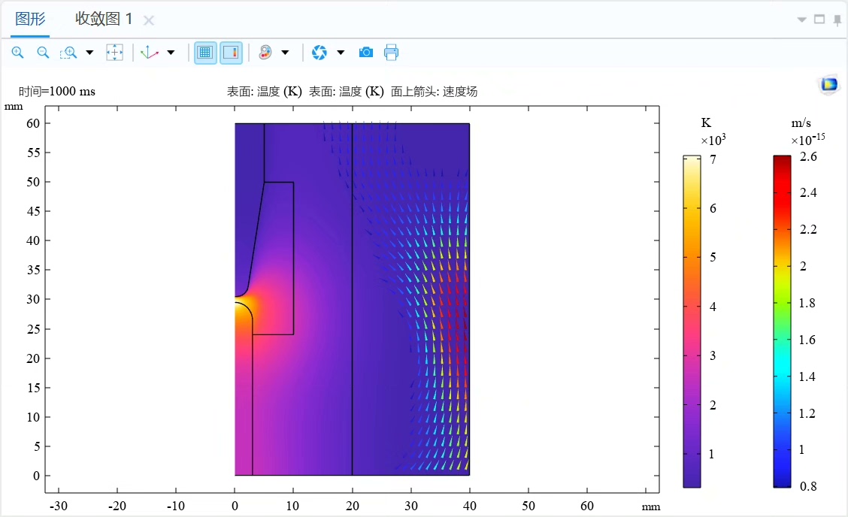Switch to the 图形 tab

(x=29, y=19)
